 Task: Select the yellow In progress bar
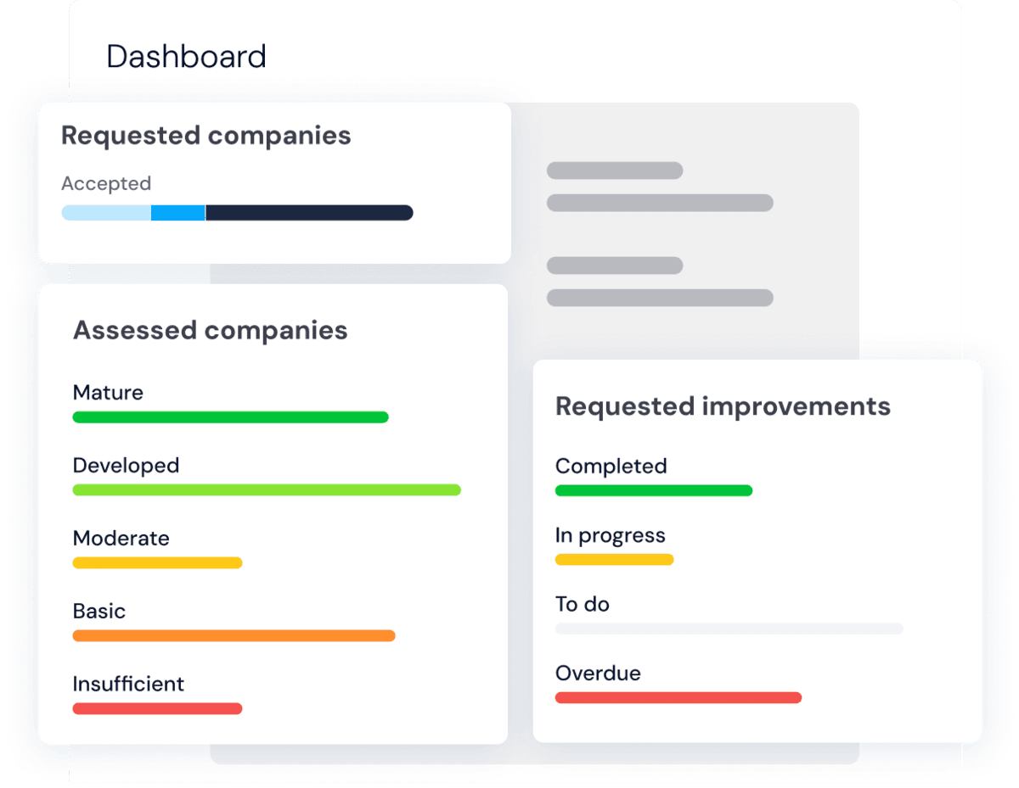pyautogui.click(x=614, y=560)
